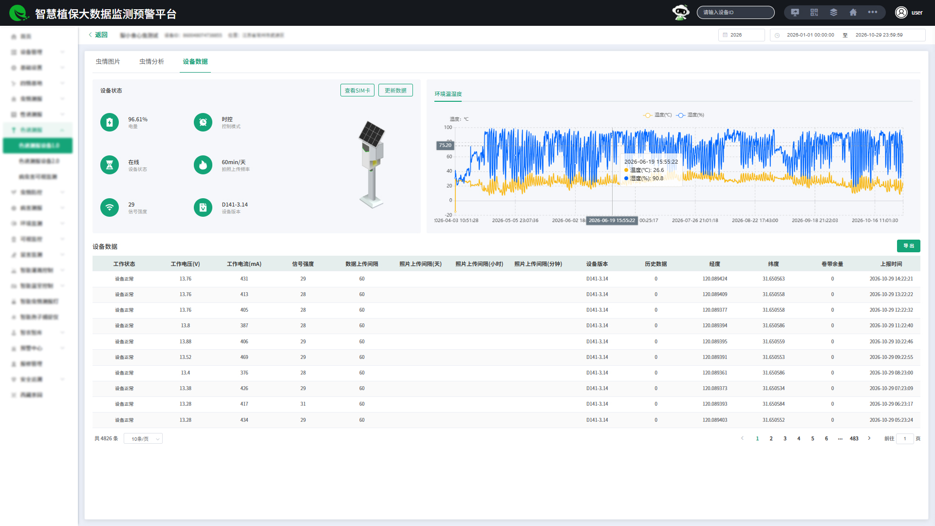The width and height of the screenshot is (935, 526).
Task: Click the 请输入设备ID search field
Action: tap(736, 13)
